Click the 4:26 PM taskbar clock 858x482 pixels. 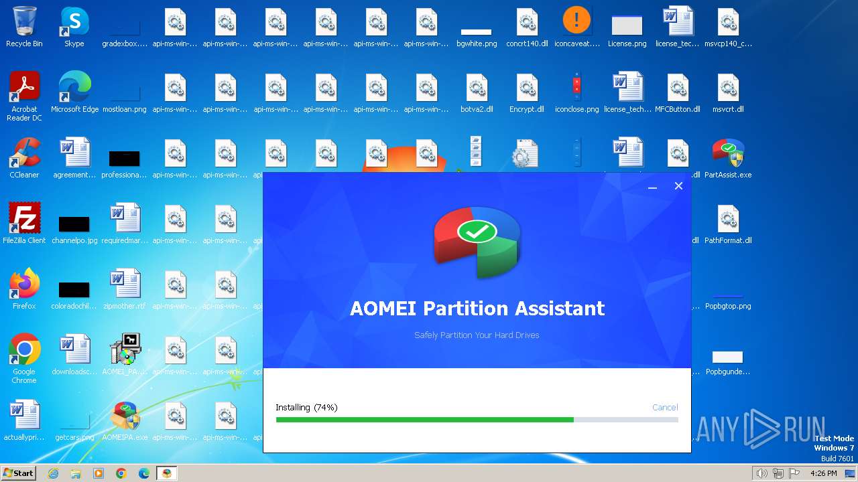(x=823, y=473)
